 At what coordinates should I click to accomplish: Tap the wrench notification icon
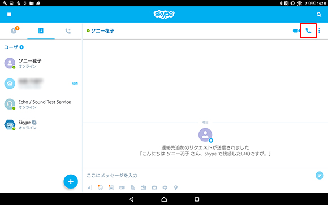coord(5,3)
